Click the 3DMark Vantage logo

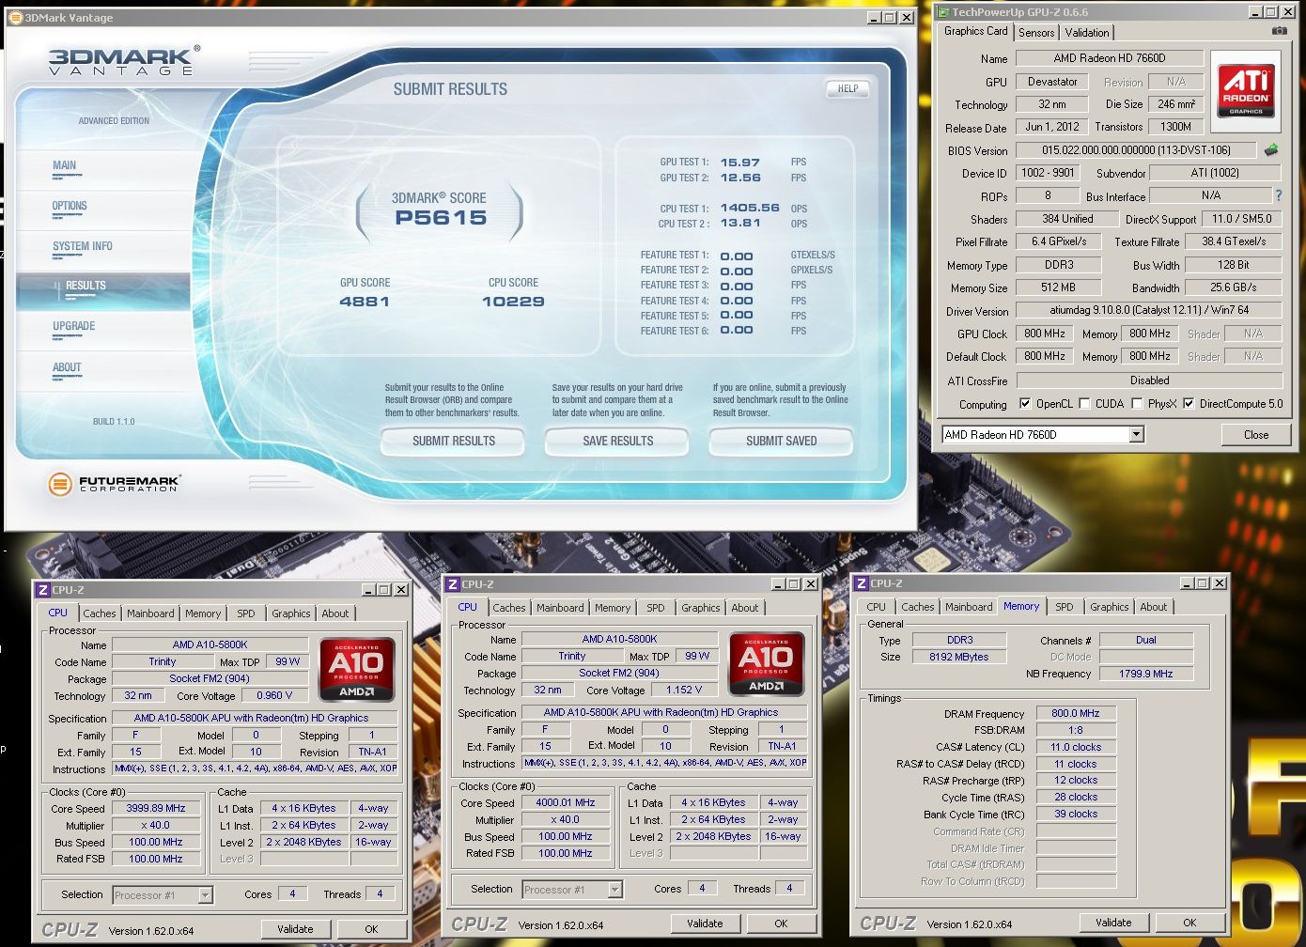click(x=123, y=61)
